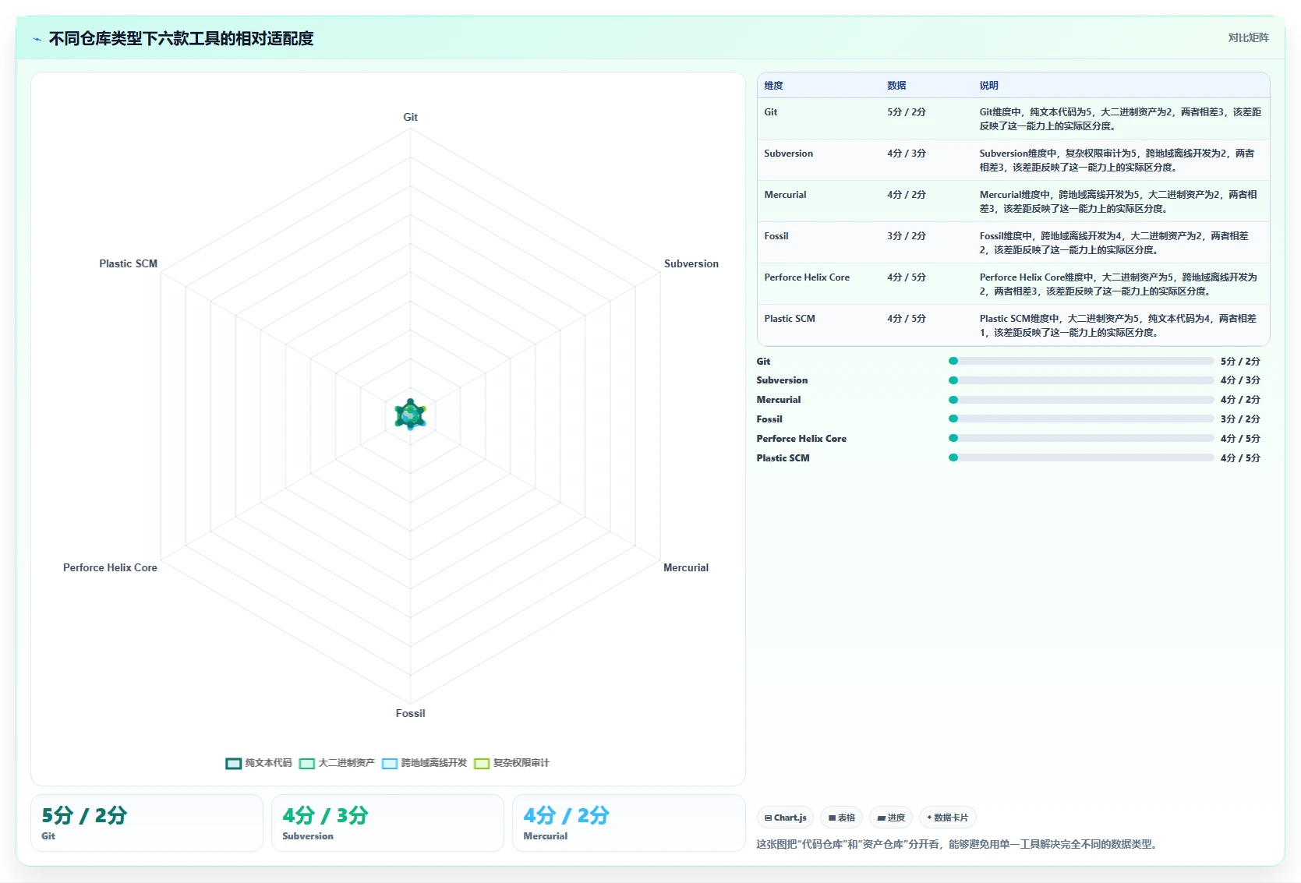
Task: Click the Subversion label in the progress list
Action: click(x=782, y=380)
